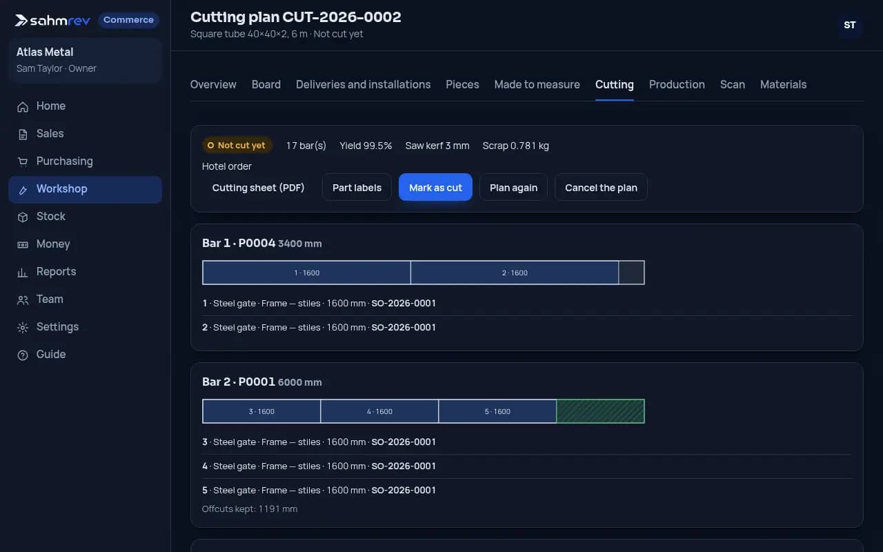Click the Team people icon
This screenshot has width=883, height=552.
pyautogui.click(x=23, y=299)
